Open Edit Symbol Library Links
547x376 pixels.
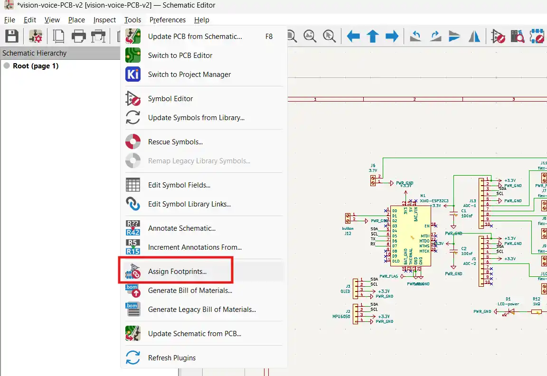(x=204, y=204)
